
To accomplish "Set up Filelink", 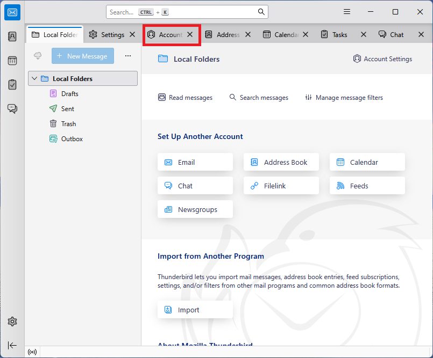I will [281, 186].
